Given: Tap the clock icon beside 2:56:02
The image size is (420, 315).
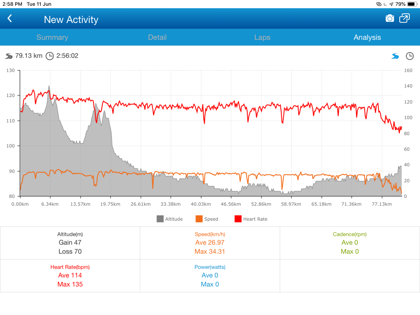Looking at the screenshot, I should [x=50, y=56].
